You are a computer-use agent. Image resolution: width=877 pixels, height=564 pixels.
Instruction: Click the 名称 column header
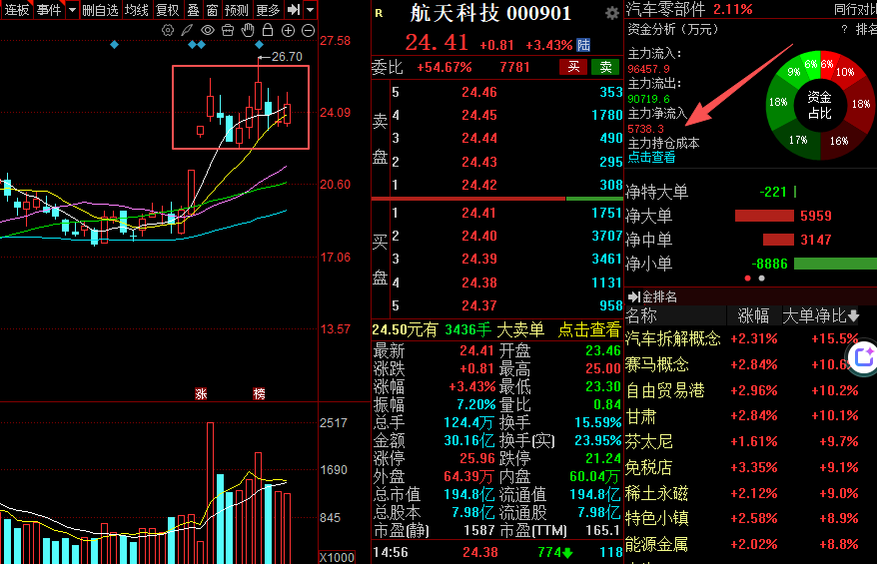[641, 315]
